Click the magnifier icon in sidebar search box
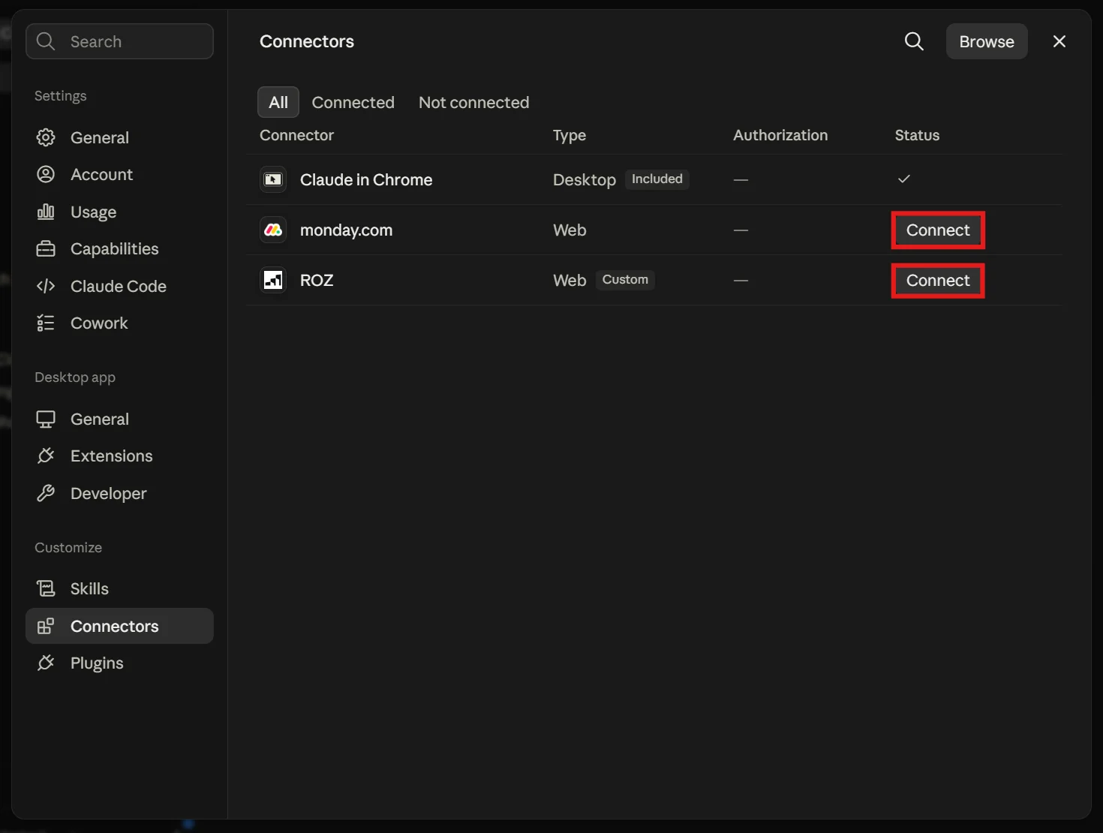The image size is (1103, 833). click(x=46, y=41)
